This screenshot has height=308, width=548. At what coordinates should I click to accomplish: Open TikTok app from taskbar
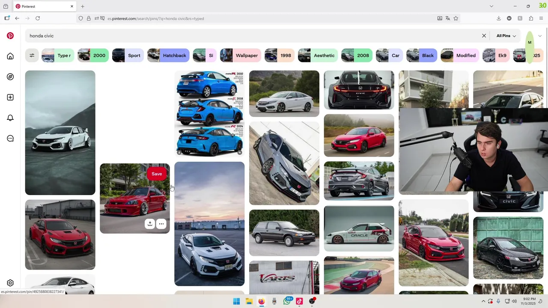point(299,302)
